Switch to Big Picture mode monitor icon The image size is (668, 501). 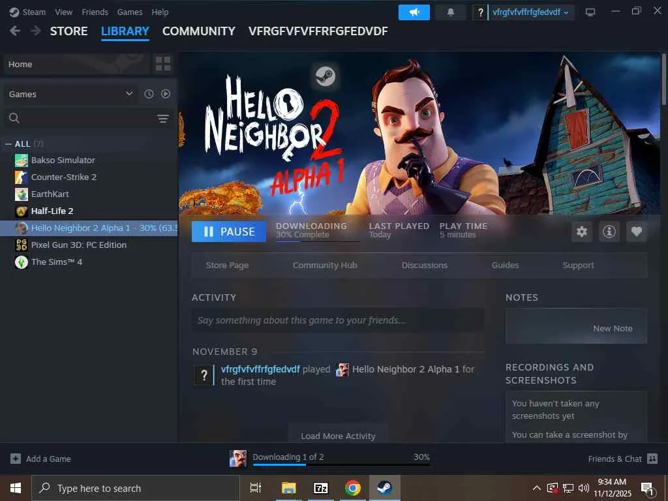click(x=590, y=12)
